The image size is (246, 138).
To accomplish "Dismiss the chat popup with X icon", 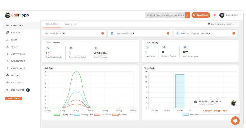I will point(195,102).
